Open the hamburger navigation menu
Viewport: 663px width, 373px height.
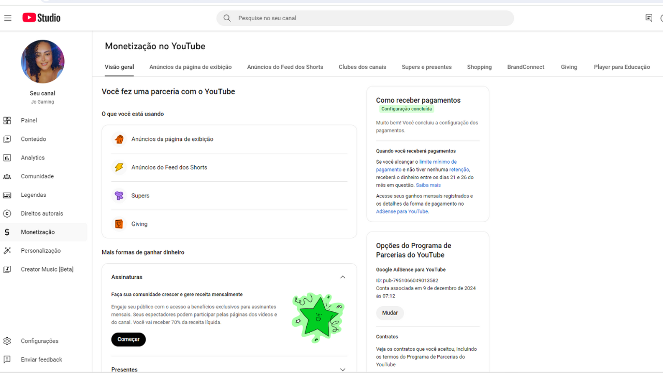point(8,18)
